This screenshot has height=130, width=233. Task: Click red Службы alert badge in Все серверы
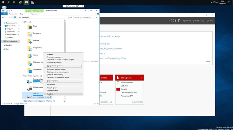click(118, 89)
